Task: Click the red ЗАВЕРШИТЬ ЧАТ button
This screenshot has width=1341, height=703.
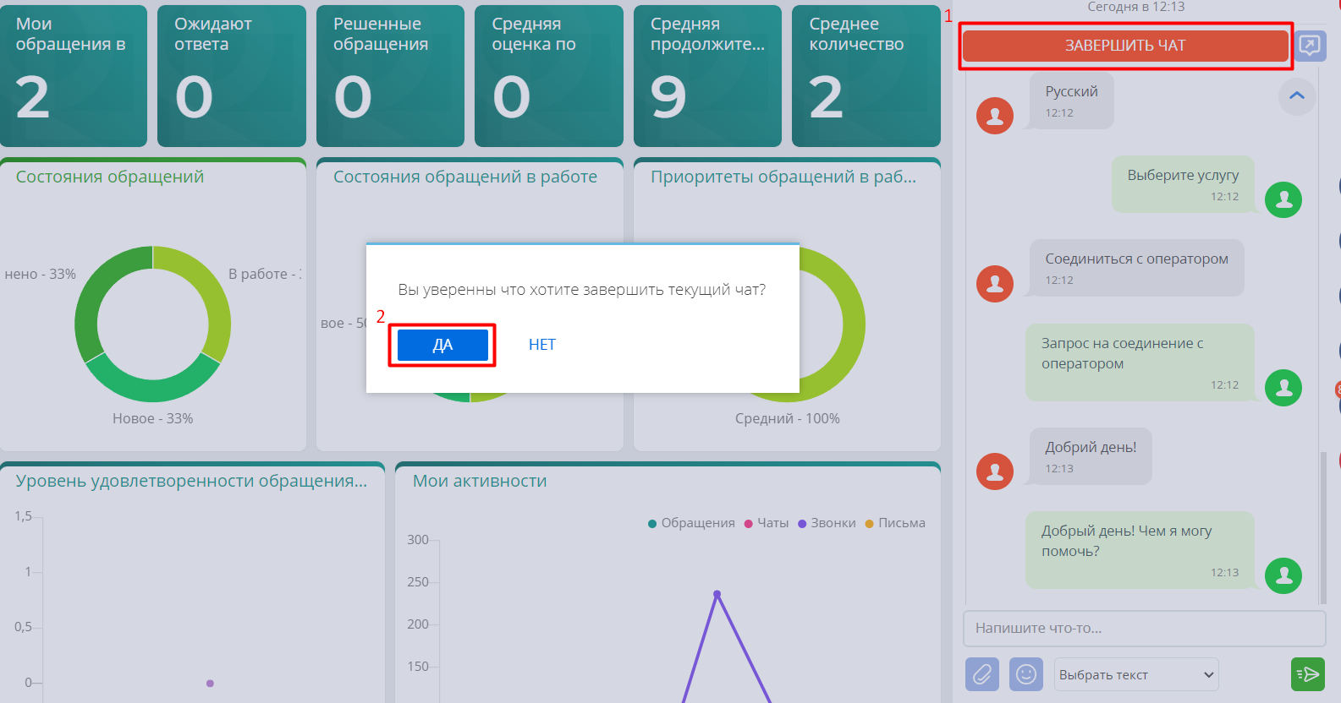Action: [1125, 46]
